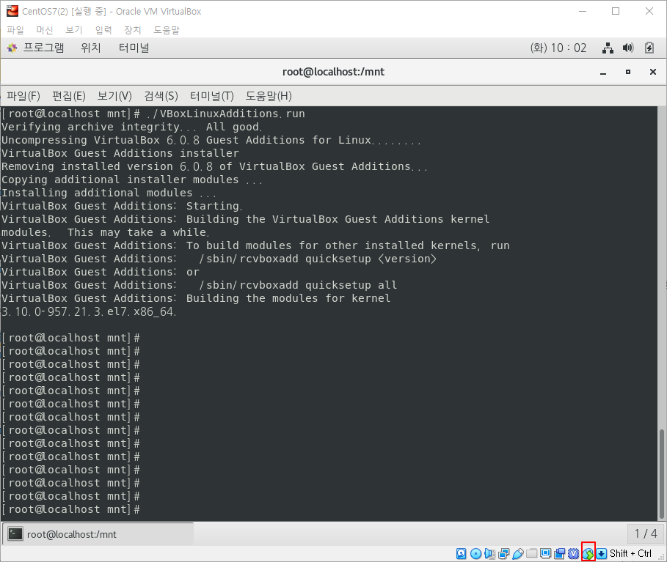Maximize the VirtualBox VM window
The width and height of the screenshot is (667, 562).
616,11
